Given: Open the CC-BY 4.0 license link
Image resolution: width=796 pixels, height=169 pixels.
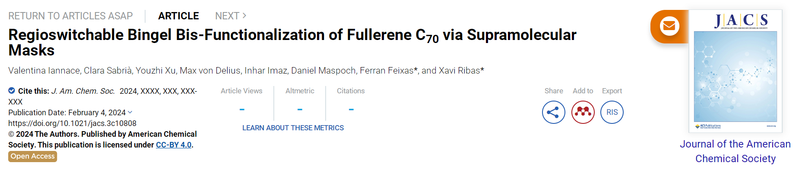Looking at the screenshot, I should [x=174, y=145].
